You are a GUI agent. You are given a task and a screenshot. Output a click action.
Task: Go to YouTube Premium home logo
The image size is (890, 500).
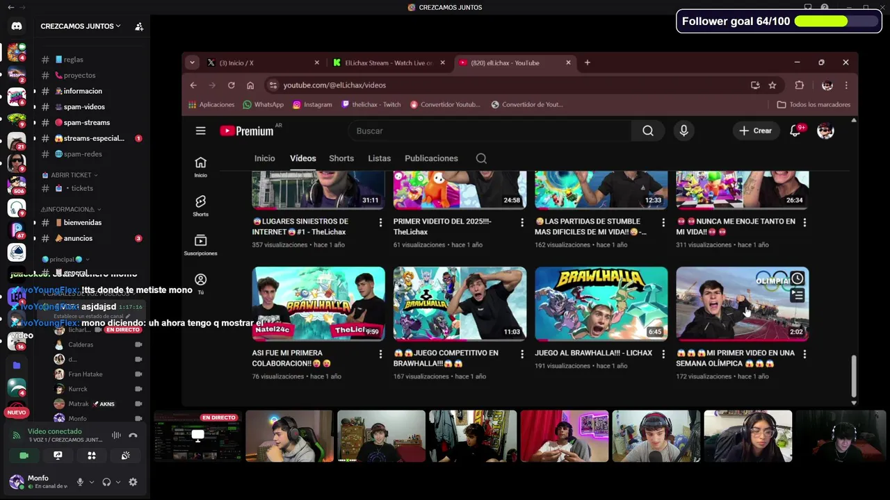(247, 131)
